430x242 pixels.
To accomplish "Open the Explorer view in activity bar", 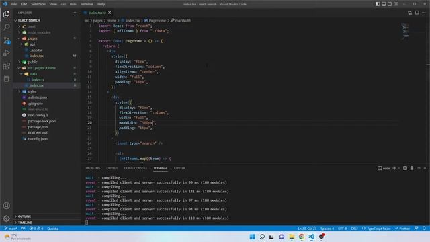I will click(x=6, y=14).
